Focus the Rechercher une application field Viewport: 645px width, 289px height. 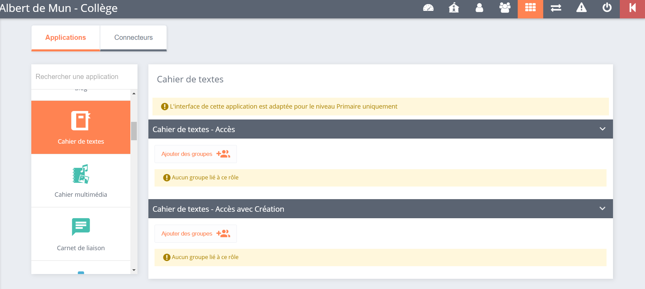pos(84,77)
